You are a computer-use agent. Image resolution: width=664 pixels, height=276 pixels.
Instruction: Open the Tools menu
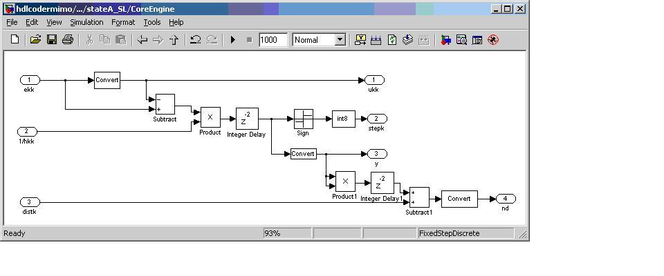(x=151, y=22)
